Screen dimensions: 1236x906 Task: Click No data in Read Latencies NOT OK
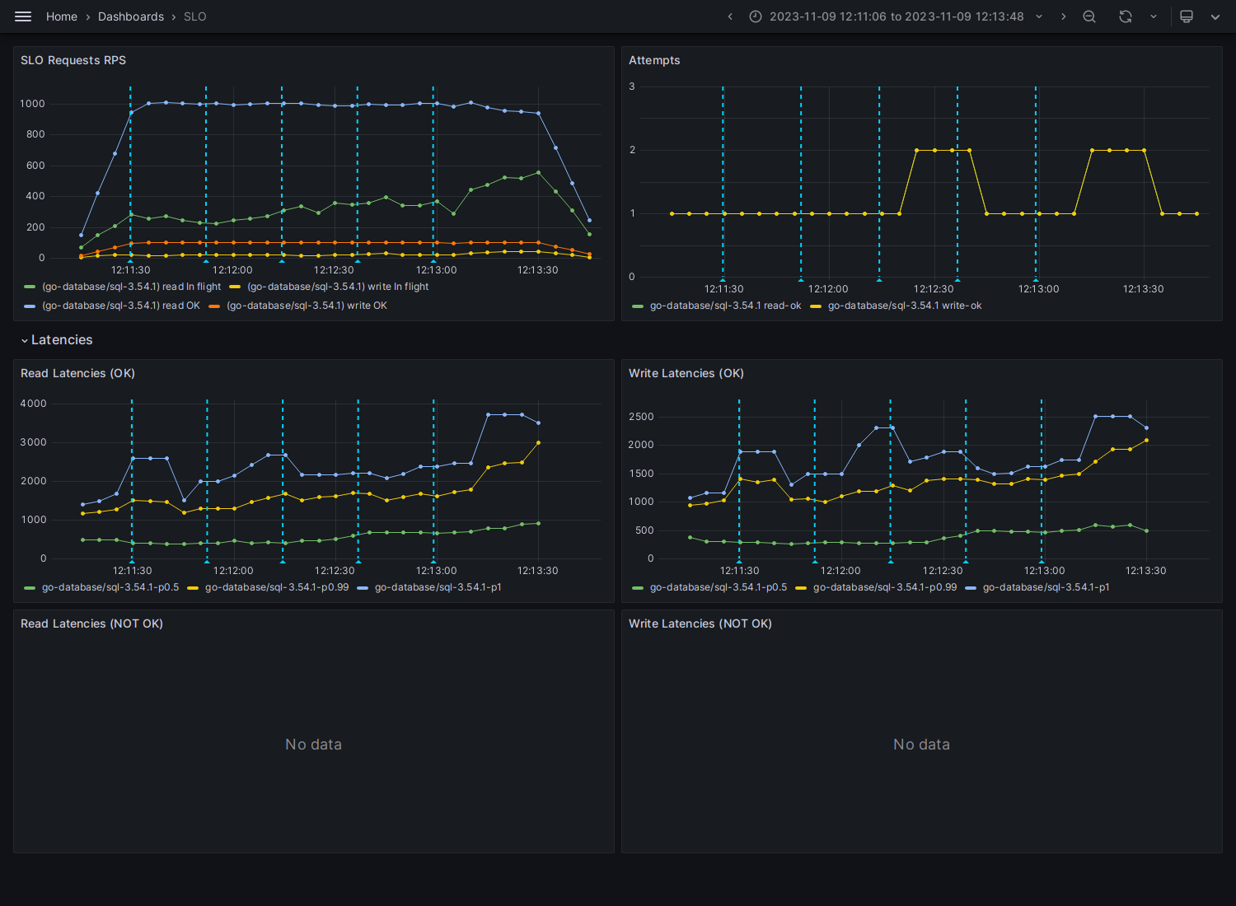[313, 745]
